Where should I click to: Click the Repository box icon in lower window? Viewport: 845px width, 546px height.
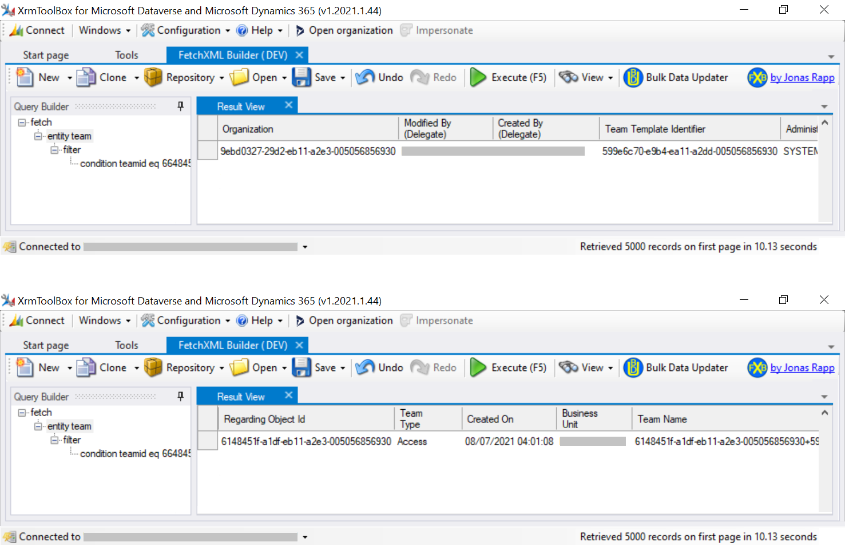point(153,367)
